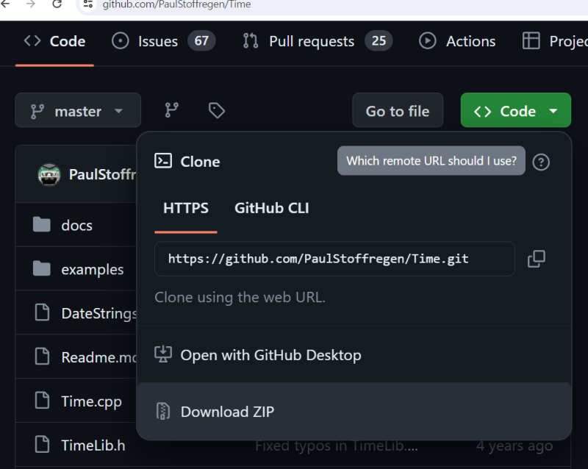Switch to the GitHub CLI tab

click(x=271, y=208)
